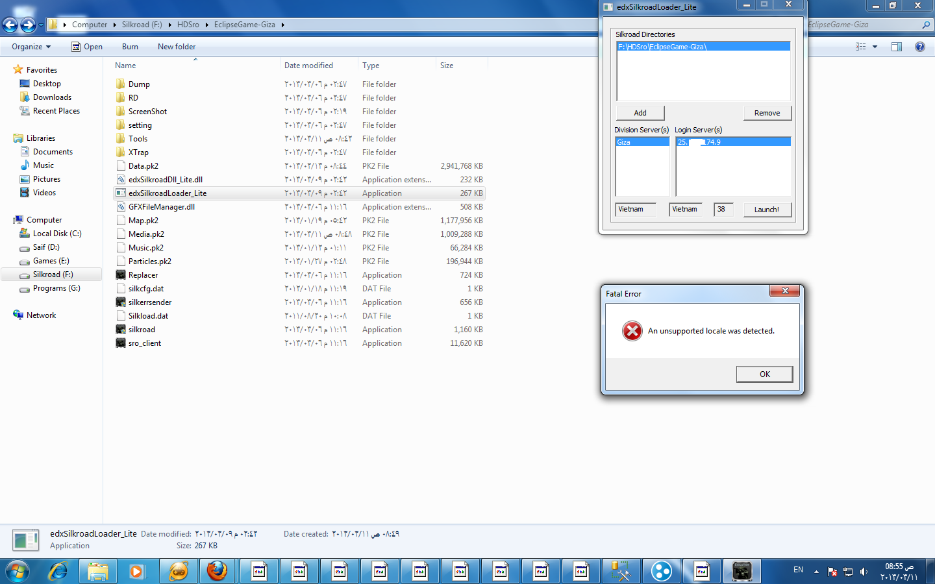This screenshot has height=584, width=935.
Task: Select the Replacer application icon
Action: 121,274
